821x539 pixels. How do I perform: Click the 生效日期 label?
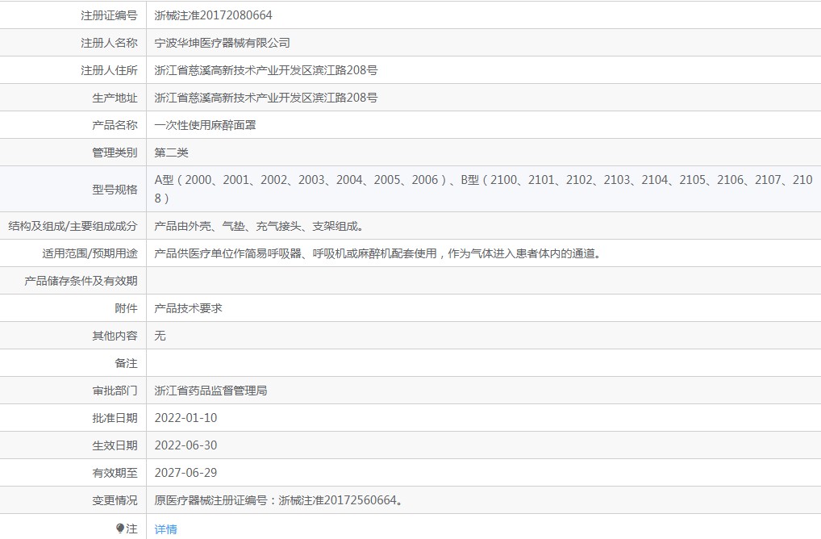click(115, 445)
